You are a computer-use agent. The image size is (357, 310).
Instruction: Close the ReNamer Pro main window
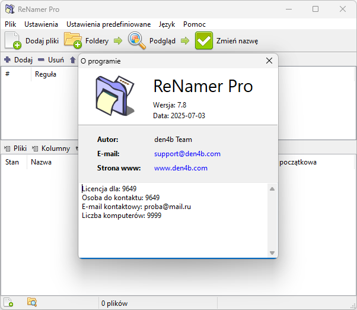pos(343,9)
